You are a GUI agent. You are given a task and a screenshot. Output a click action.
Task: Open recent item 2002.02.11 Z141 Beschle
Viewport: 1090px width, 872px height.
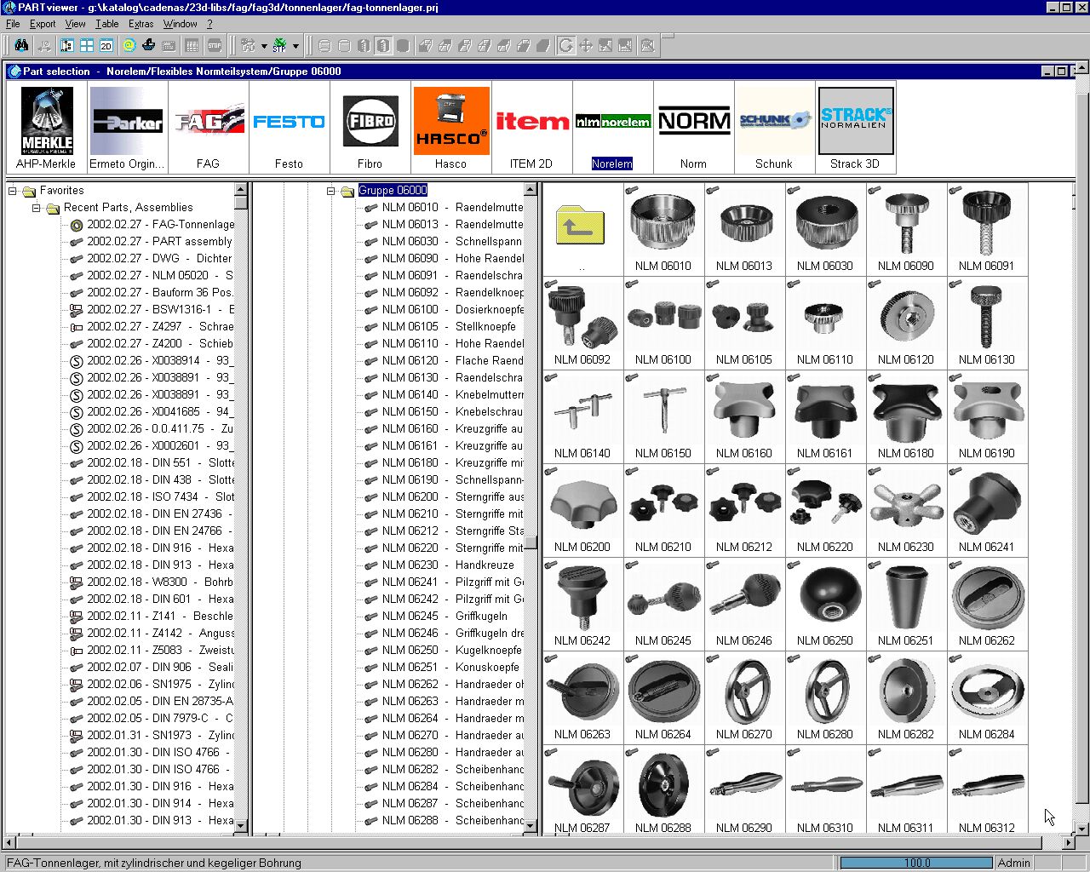[152, 616]
